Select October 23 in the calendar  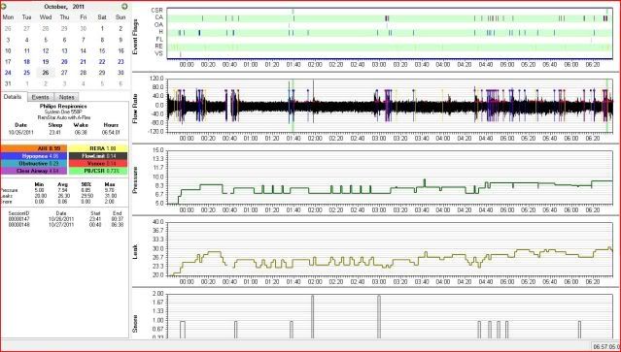(x=121, y=62)
